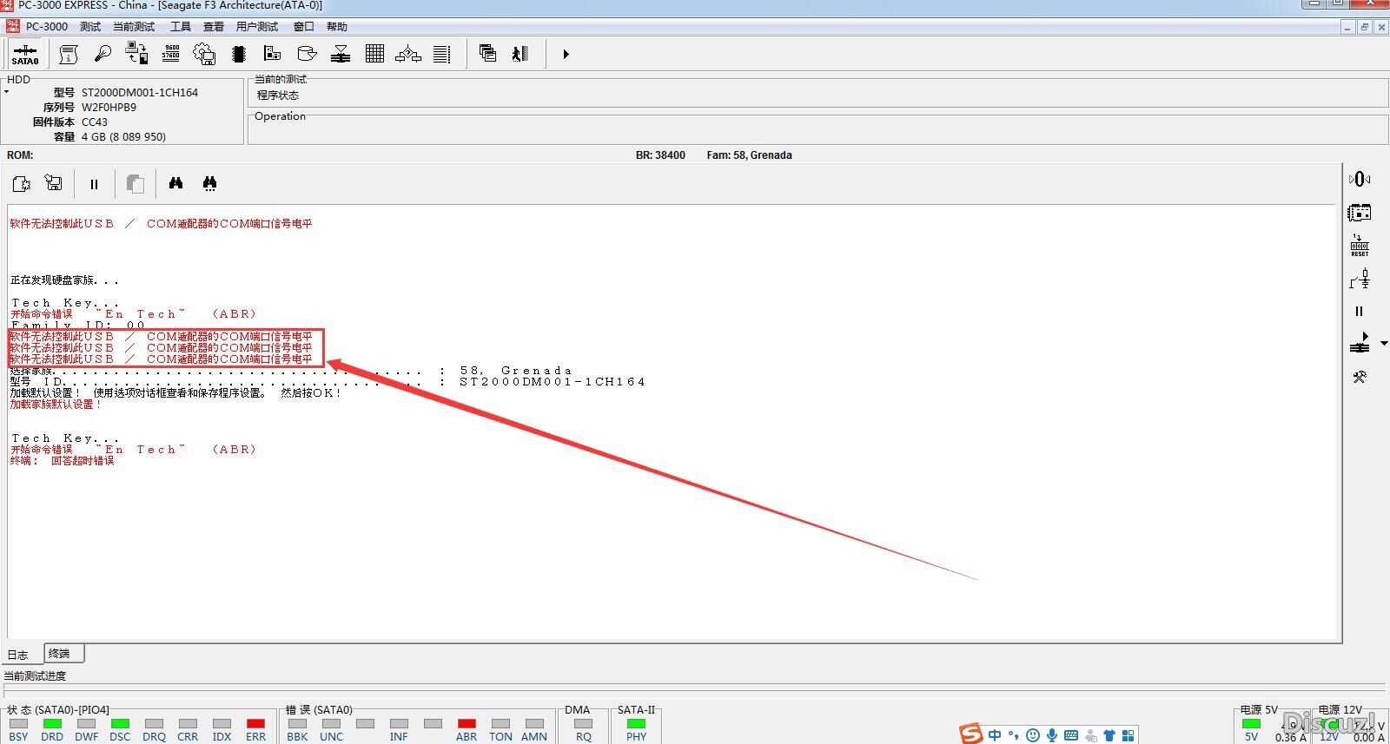This screenshot has height=744, width=1390.
Task: Open the PC-3000 menu
Action: pyautogui.click(x=46, y=26)
